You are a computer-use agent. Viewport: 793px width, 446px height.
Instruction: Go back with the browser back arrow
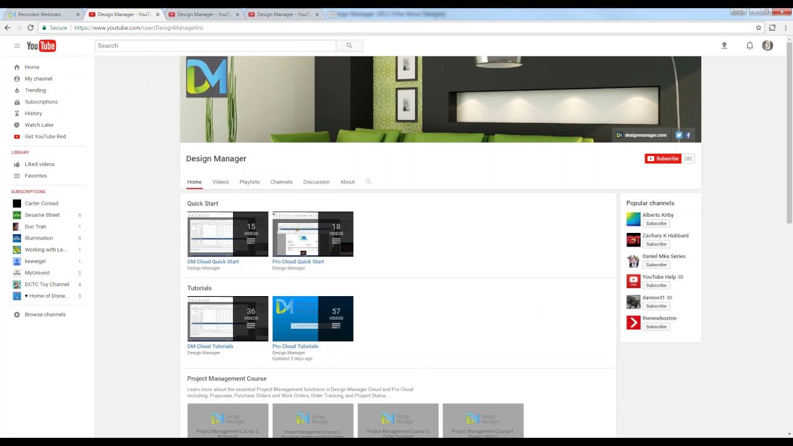pyautogui.click(x=7, y=28)
